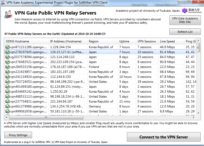Sort servers by Region column header
The height and width of the screenshot is (146, 204).
[x=102, y=41]
